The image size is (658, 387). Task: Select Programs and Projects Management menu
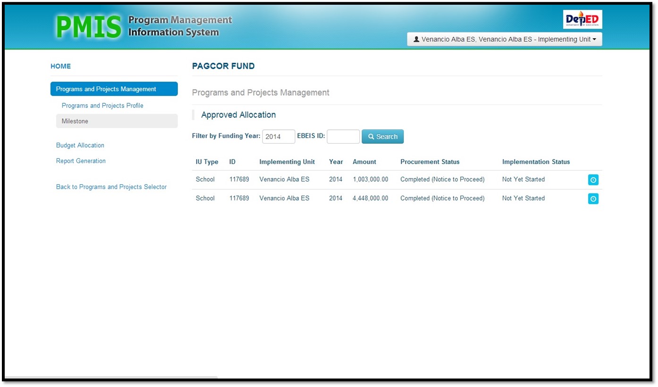tap(114, 89)
